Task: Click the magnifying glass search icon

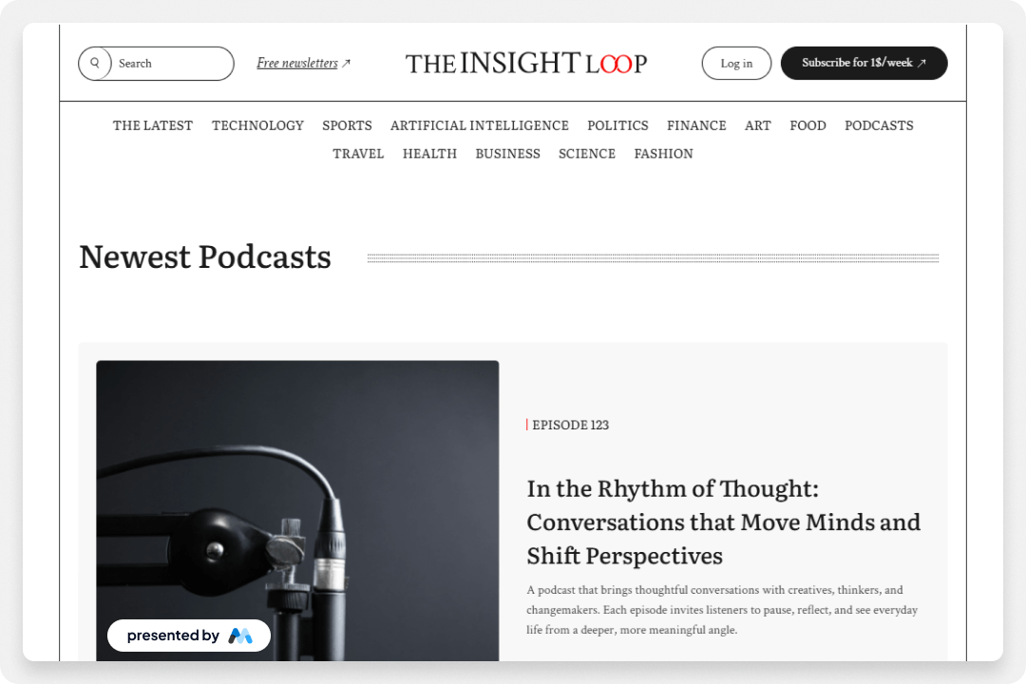Action: tap(95, 63)
